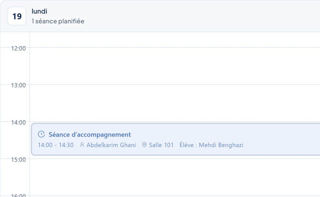Click the clock icon in session card
The image size is (320, 197).
41,134
